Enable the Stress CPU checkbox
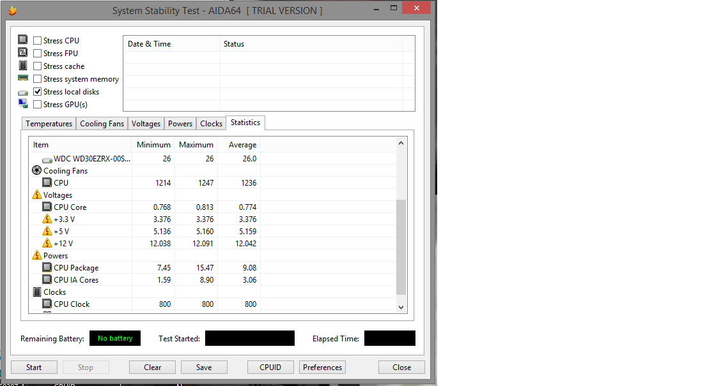This screenshot has height=386, width=705. [37, 40]
